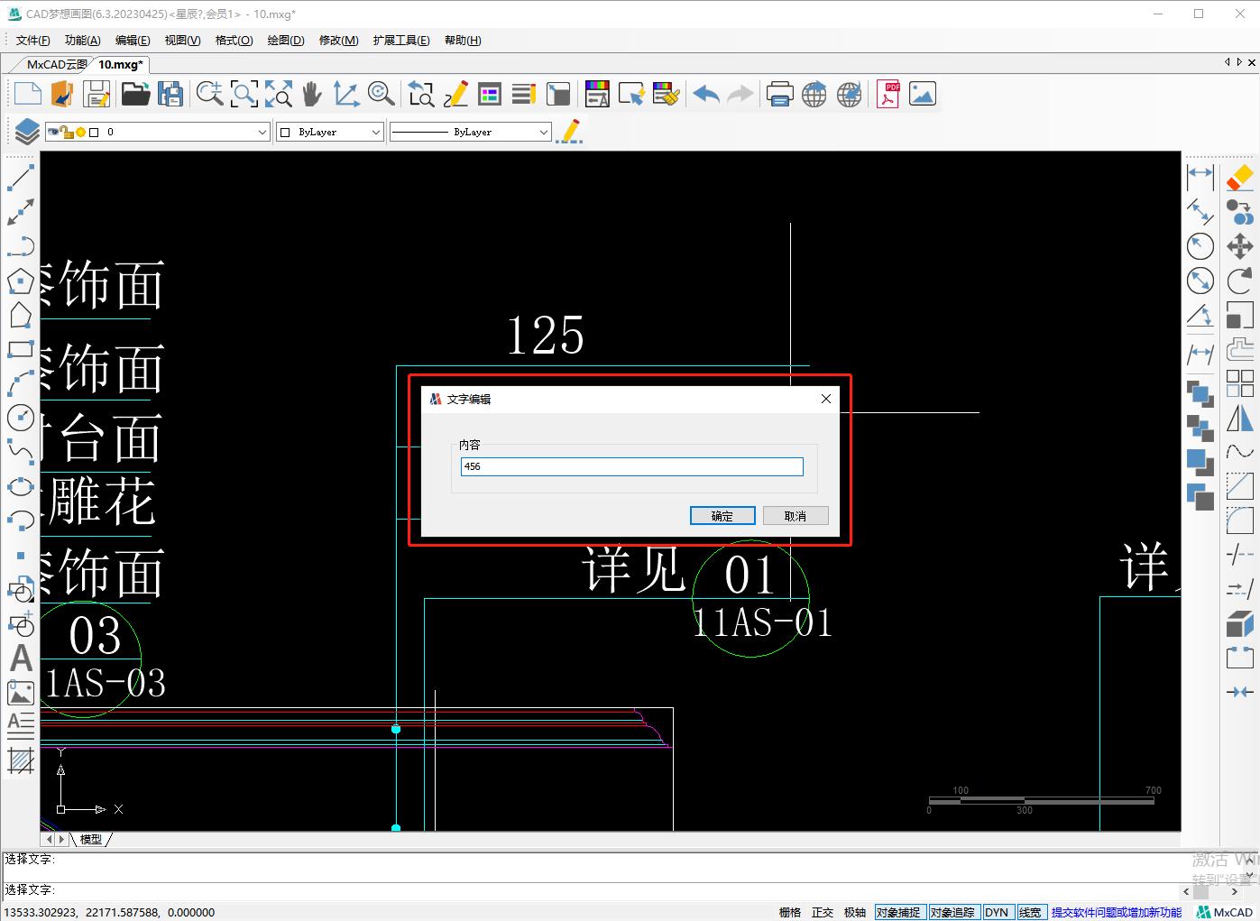Click the Open folder icon
Viewport: 1260px width, 921px height.
(x=135, y=94)
